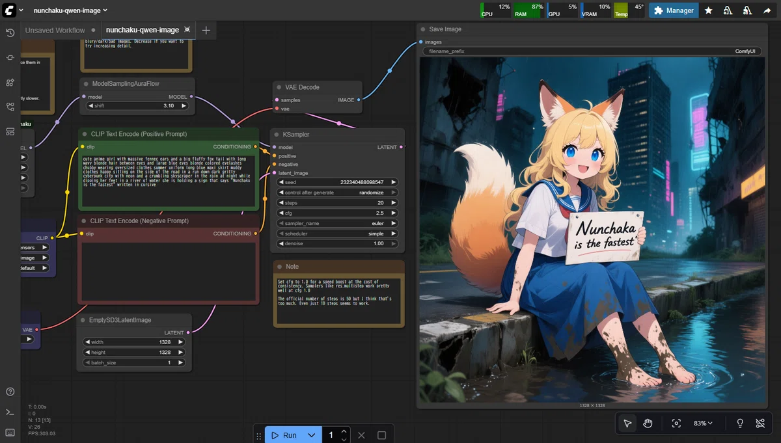Edit the denoise 1.00 field

click(x=337, y=243)
